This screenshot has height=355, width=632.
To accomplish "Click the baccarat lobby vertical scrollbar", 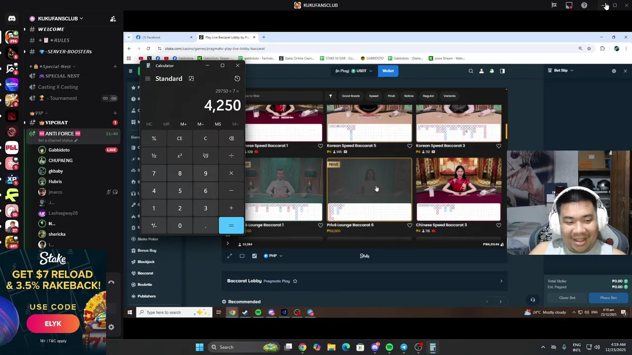I will point(506,131).
